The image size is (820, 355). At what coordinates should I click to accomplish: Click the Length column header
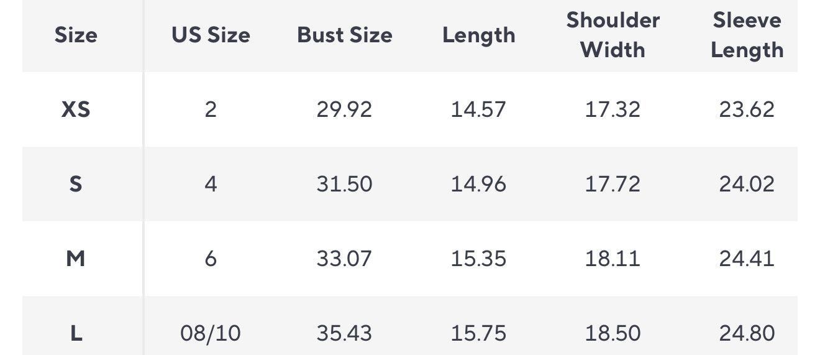(478, 35)
